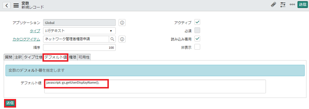The height and width of the screenshot is (109, 309).
Task: Click the 新規レコード subtitle text
Action: tap(32, 7)
